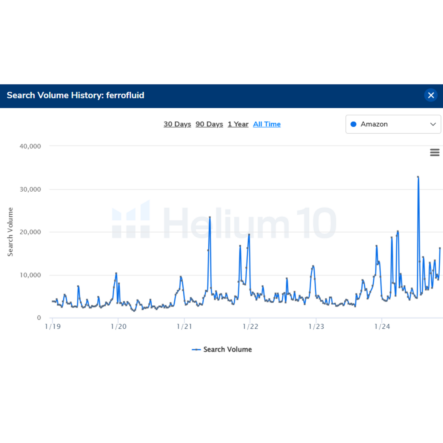The width and height of the screenshot is (443, 443).
Task: Toggle the Search Volume legend series
Action: (x=222, y=349)
